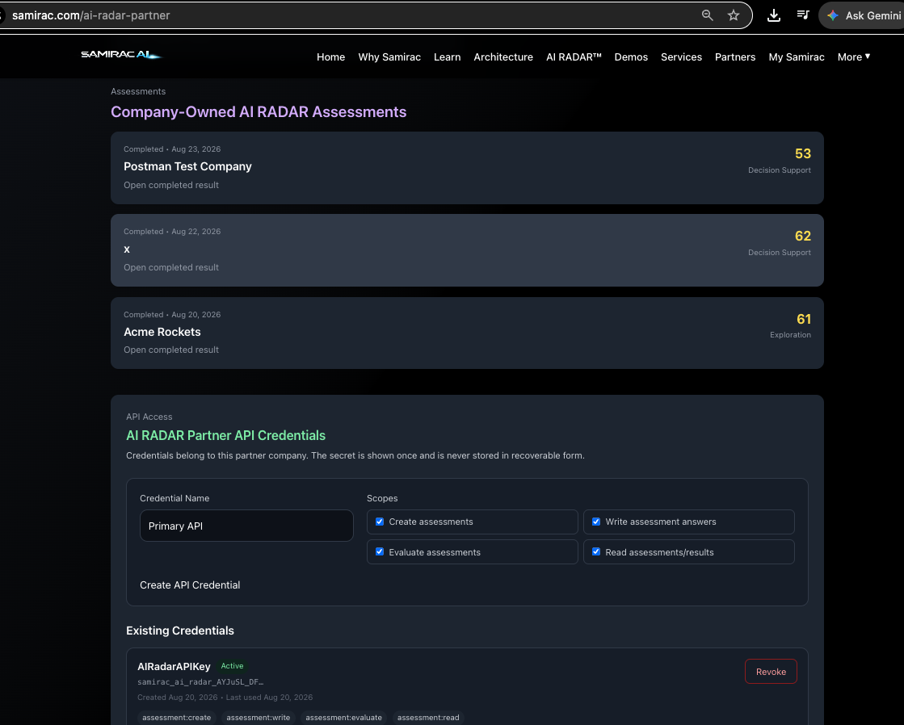
Task: Open the Services nav item
Action: (681, 57)
